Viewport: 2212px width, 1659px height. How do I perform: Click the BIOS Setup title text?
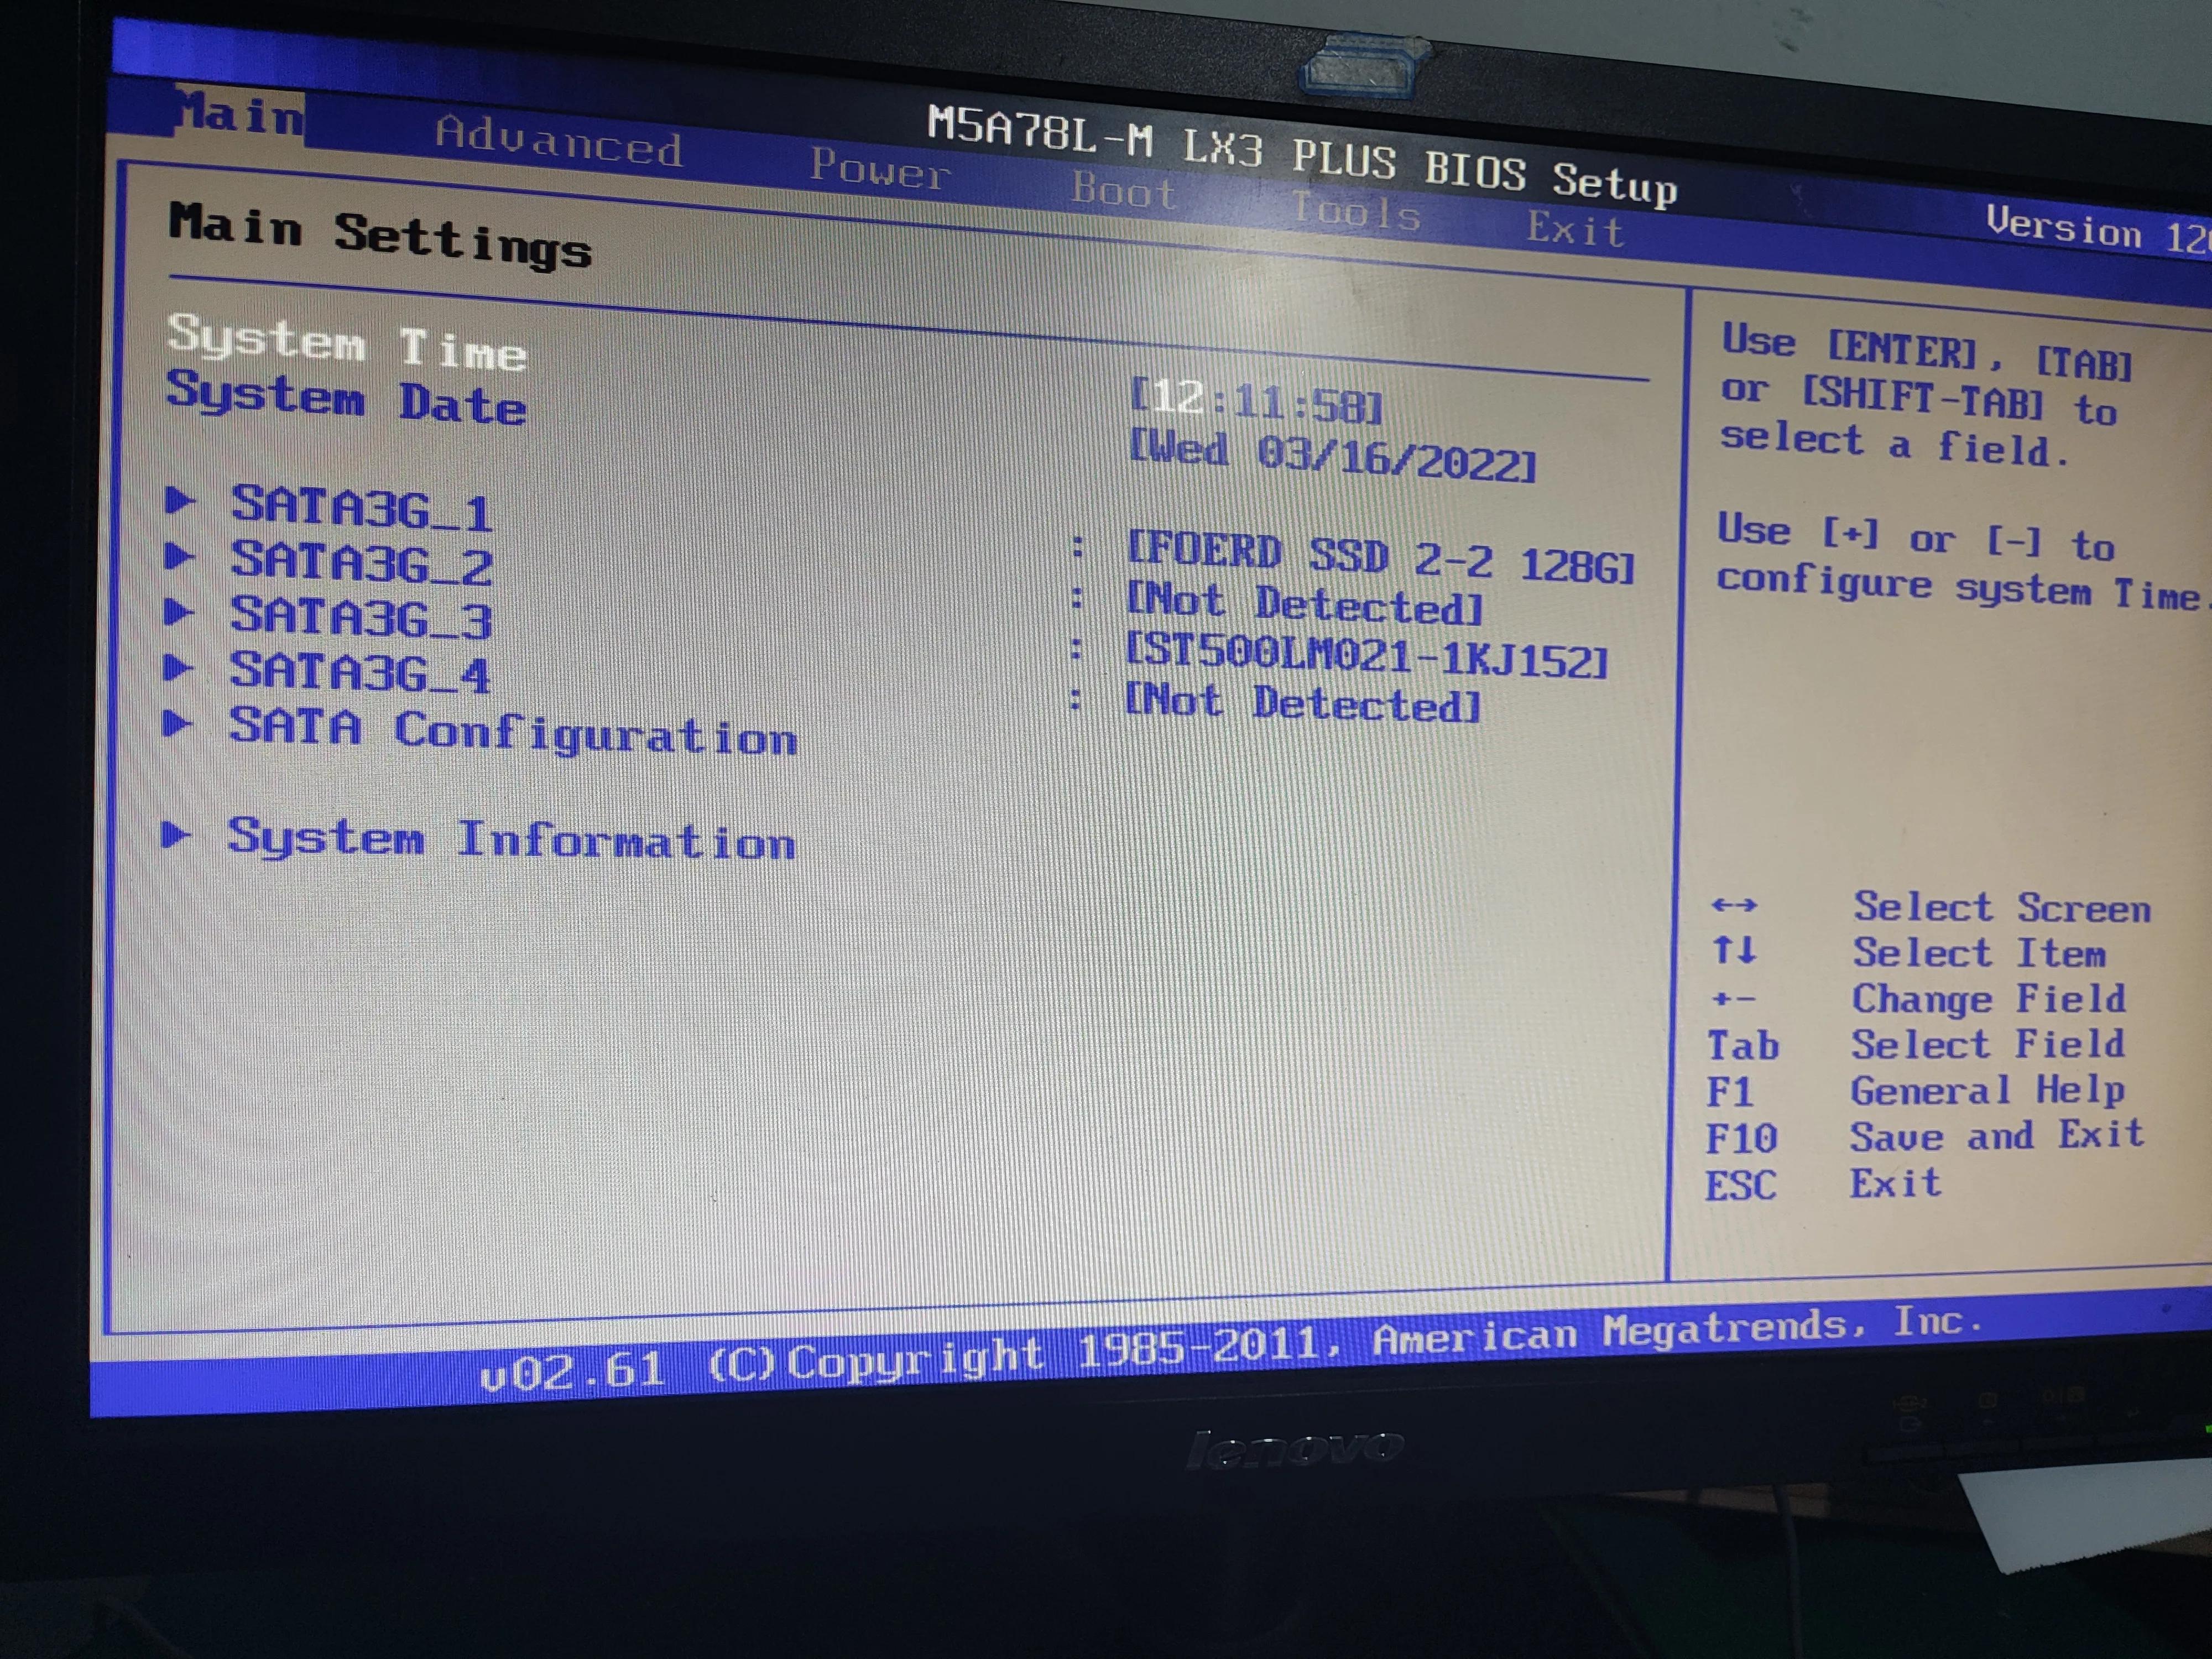coord(1302,157)
